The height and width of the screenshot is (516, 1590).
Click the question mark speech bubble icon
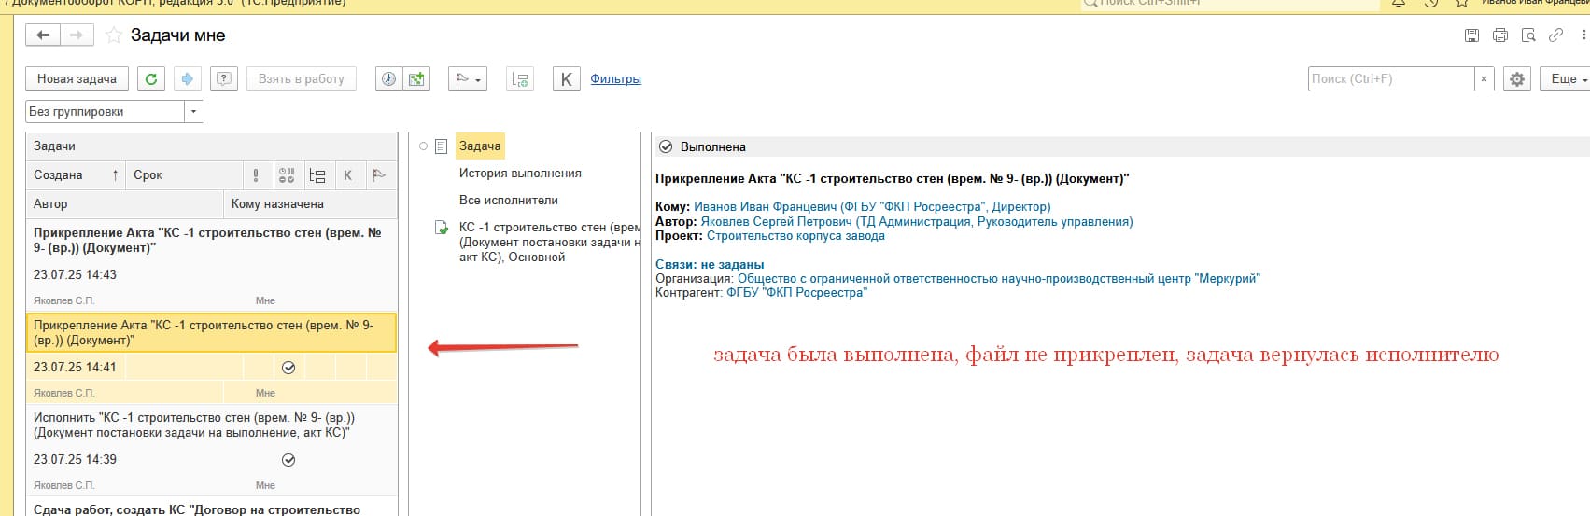point(224,79)
